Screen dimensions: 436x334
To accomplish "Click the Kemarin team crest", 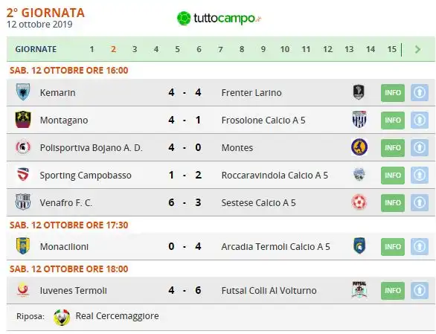I will point(23,92).
